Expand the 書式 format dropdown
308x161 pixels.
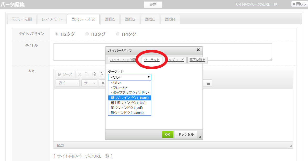pos(68,83)
